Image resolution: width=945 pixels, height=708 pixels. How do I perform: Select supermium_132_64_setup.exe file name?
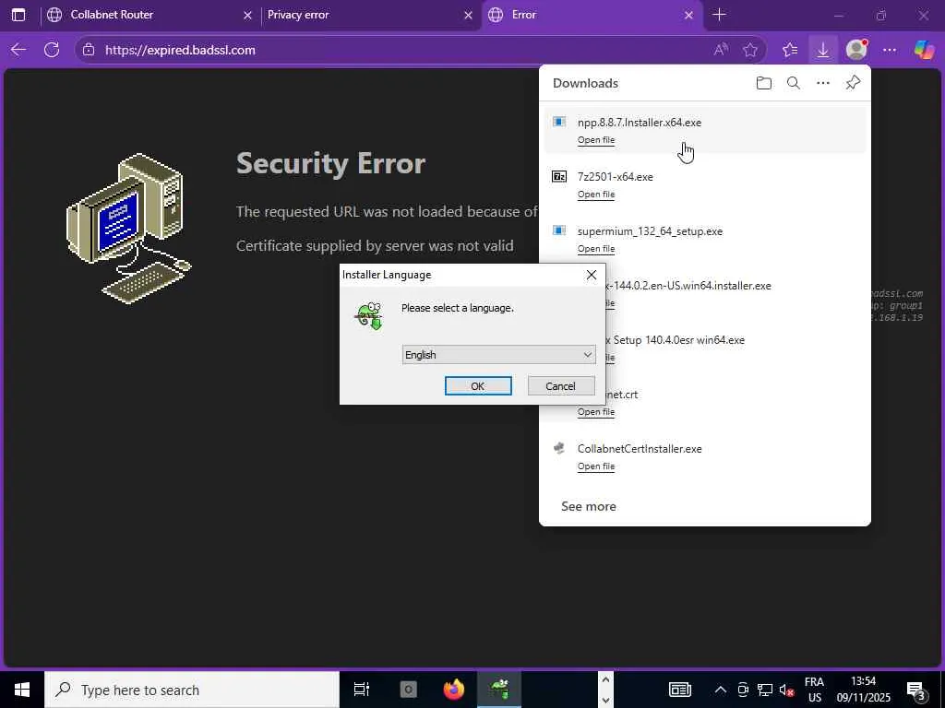coord(650,231)
